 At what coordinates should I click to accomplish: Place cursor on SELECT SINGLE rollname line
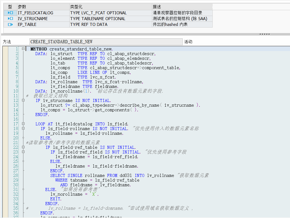point(130,175)
